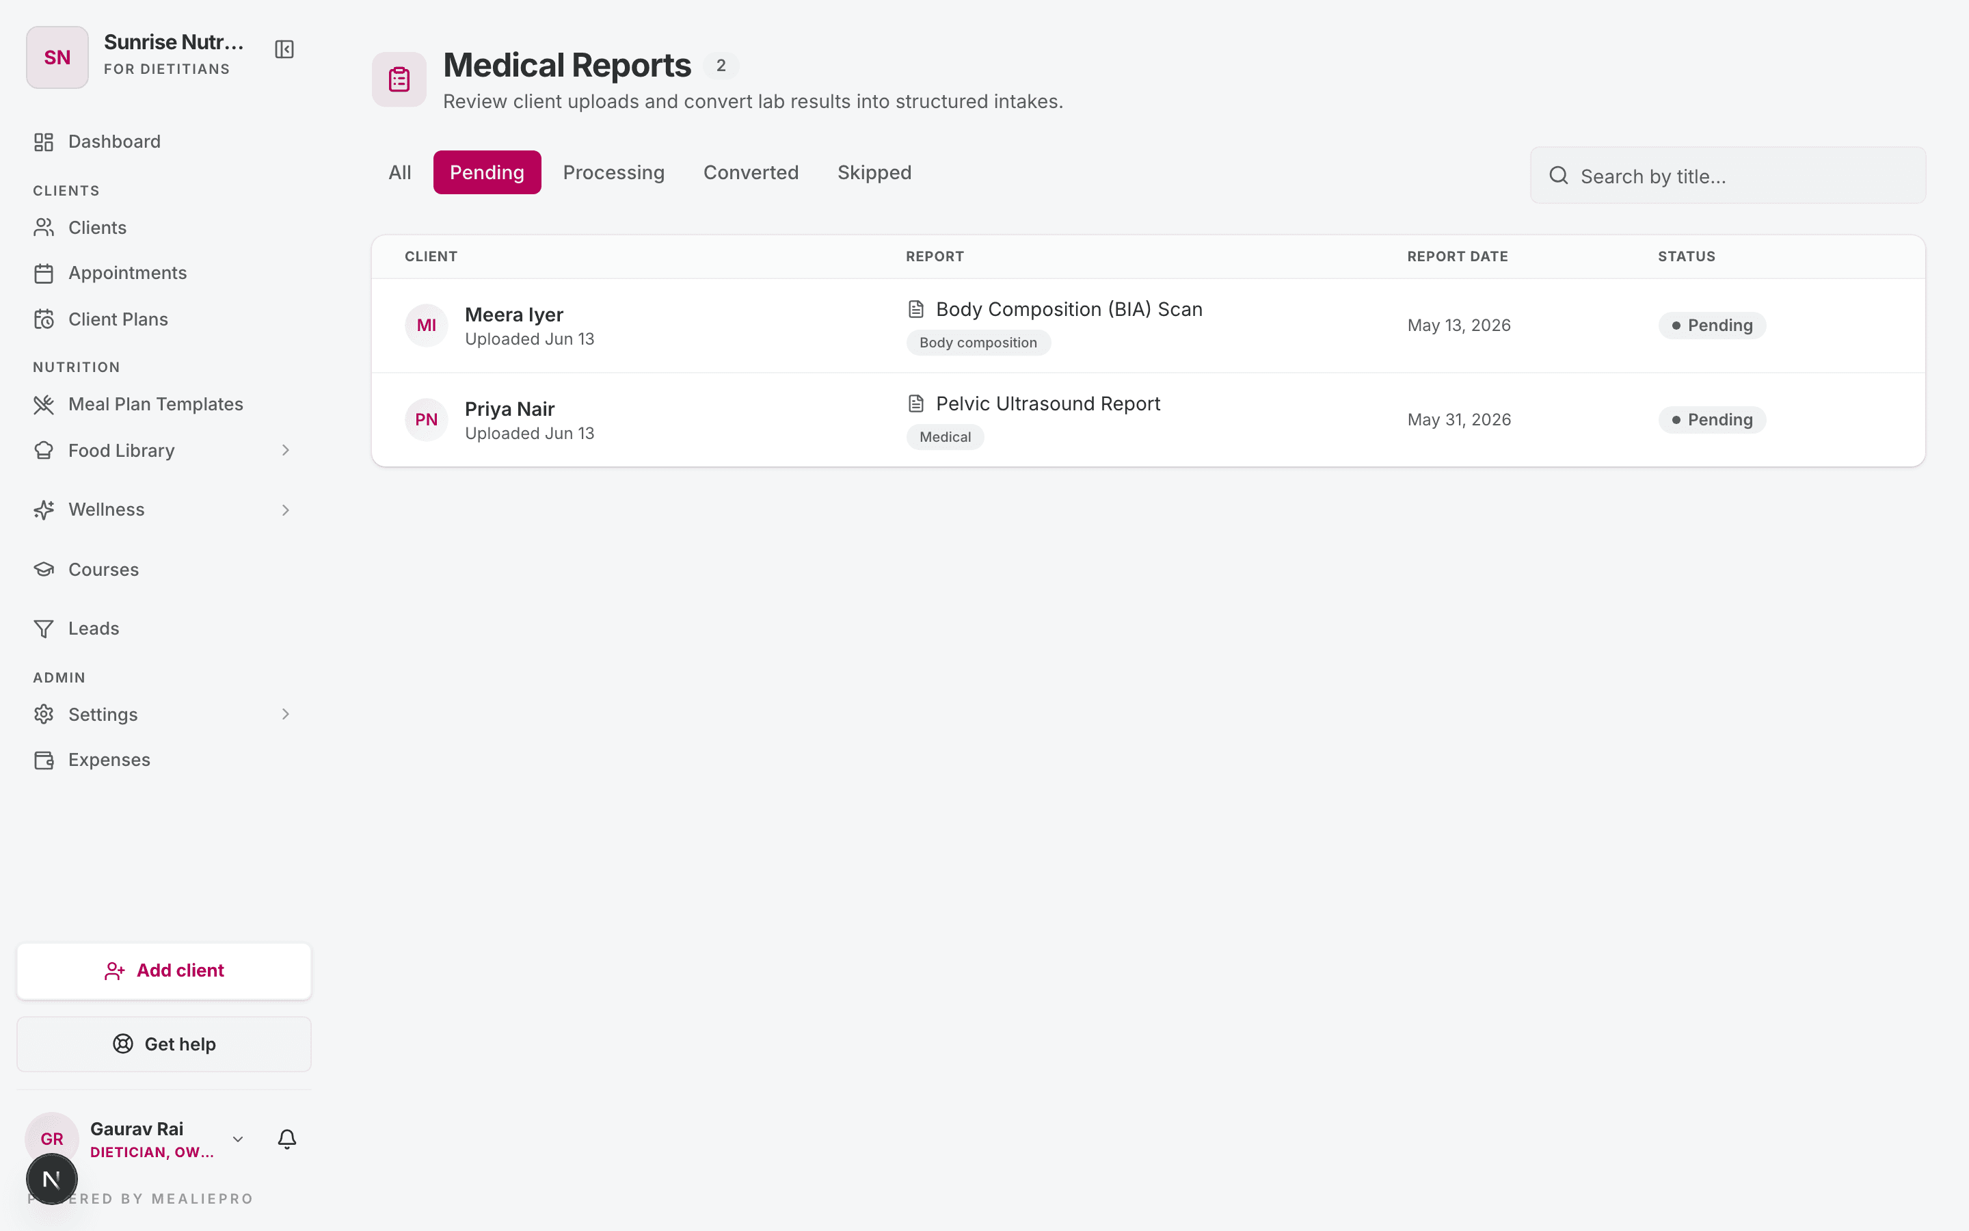This screenshot has height=1231, width=1969.
Task: Click the document icon beside Body Composition Scan
Action: [916, 309]
